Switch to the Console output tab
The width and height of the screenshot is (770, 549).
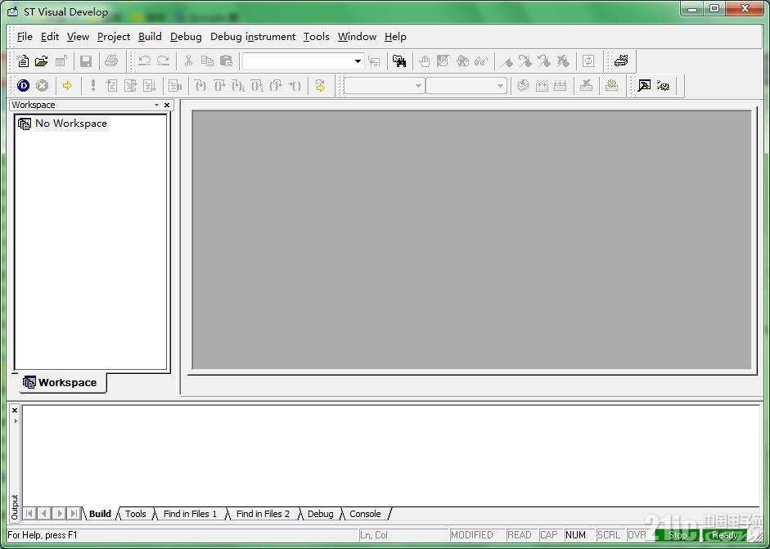pos(365,514)
